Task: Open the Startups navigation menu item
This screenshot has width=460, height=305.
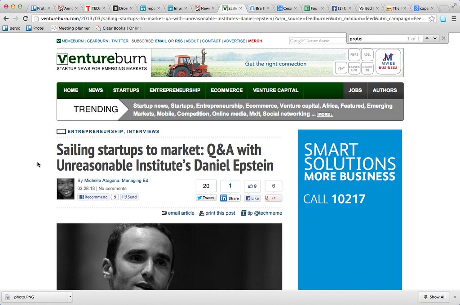Action: 126,90
